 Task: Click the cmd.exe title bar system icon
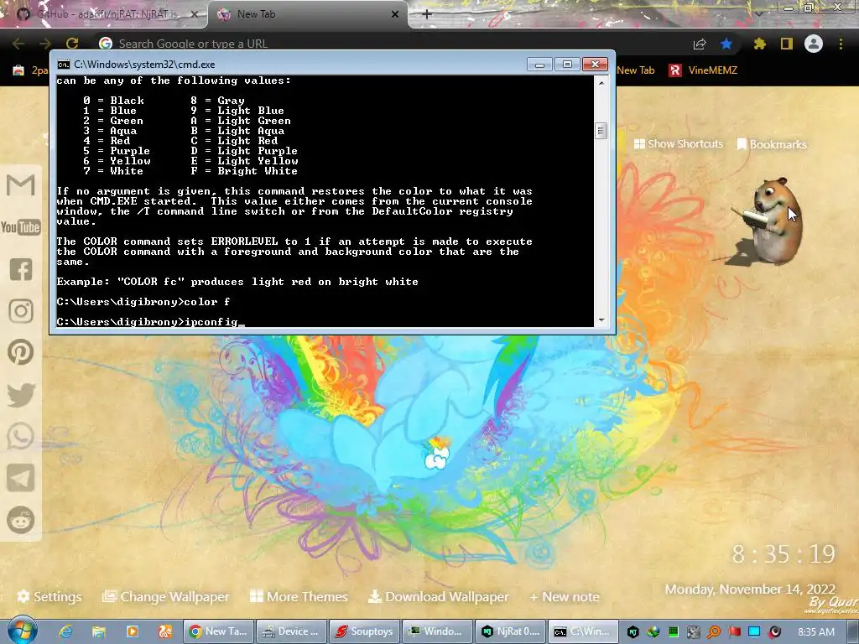tap(64, 65)
